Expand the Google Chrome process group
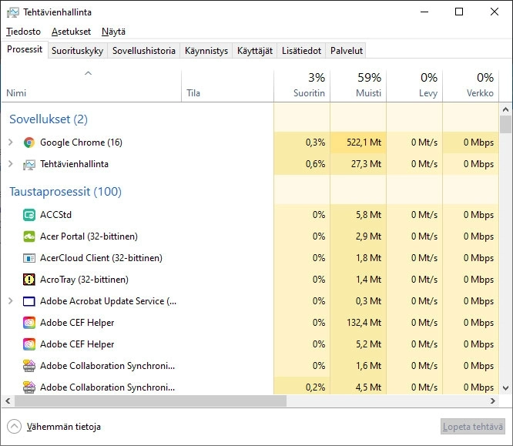This screenshot has height=446, width=513. (10, 143)
